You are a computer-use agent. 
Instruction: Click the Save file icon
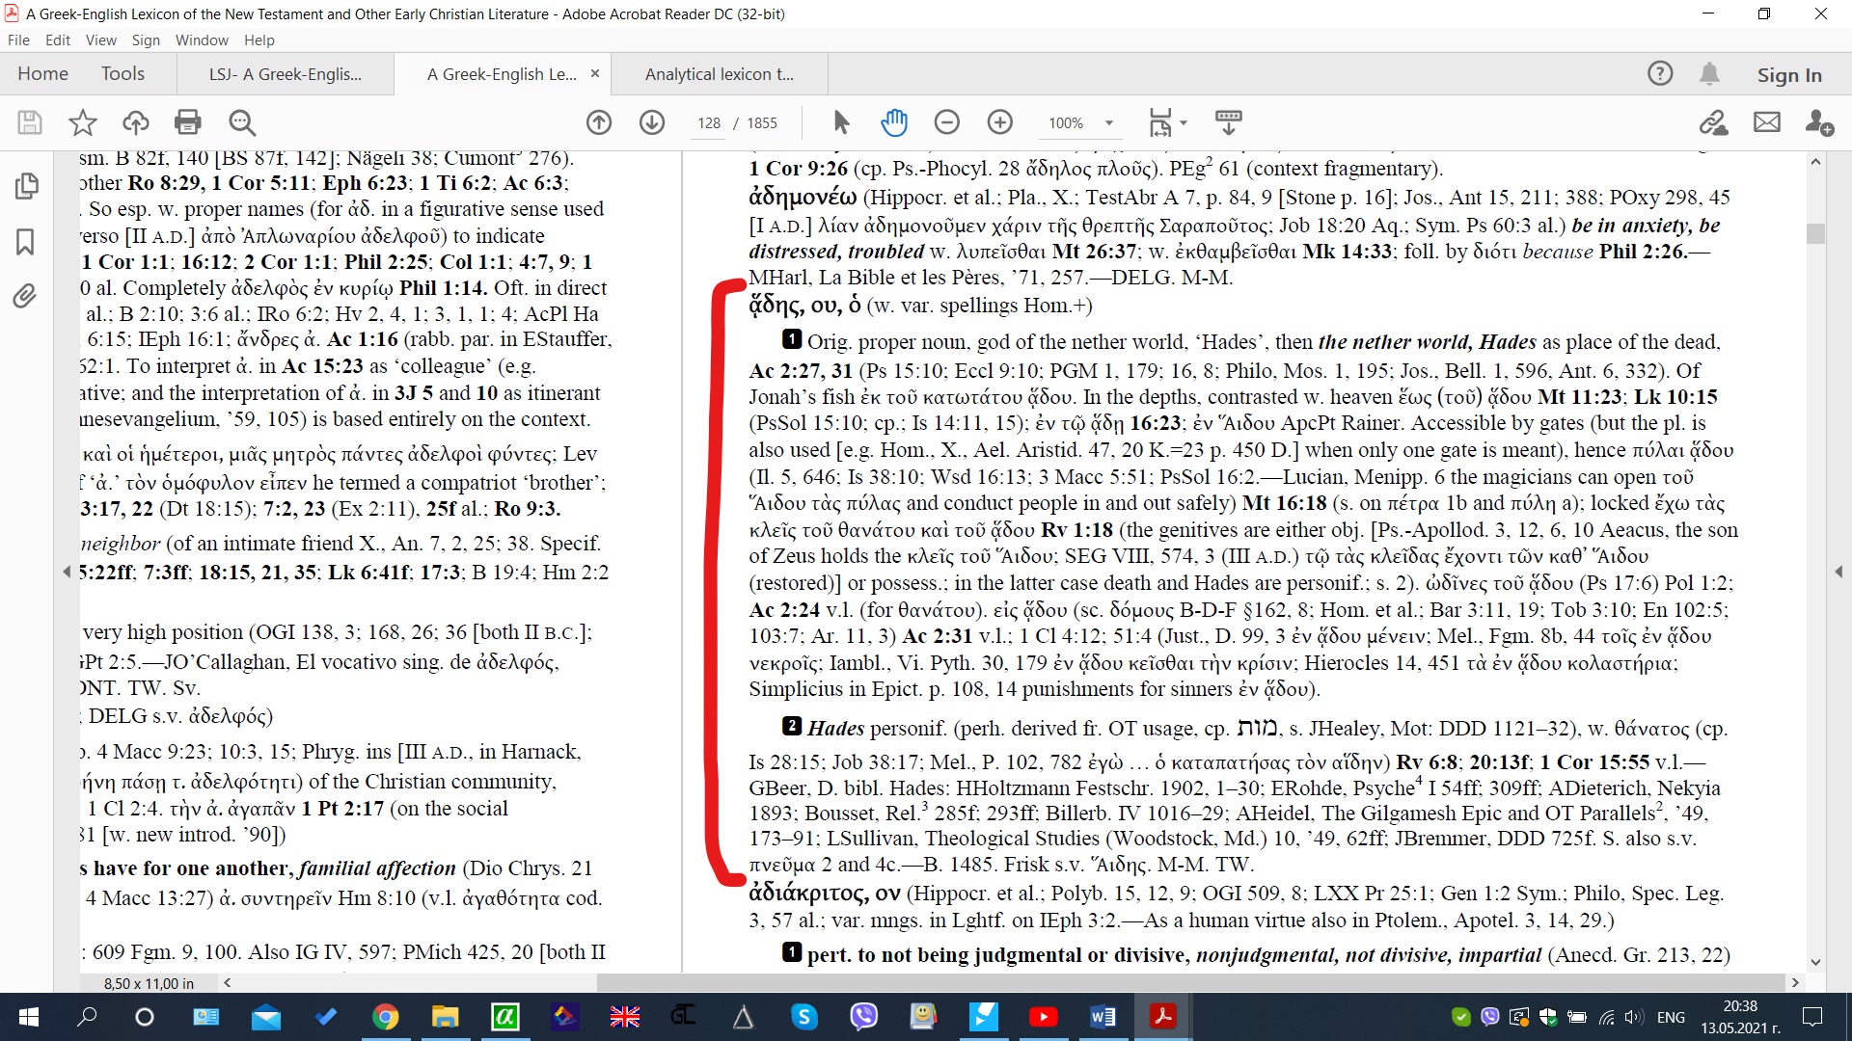[x=30, y=122]
